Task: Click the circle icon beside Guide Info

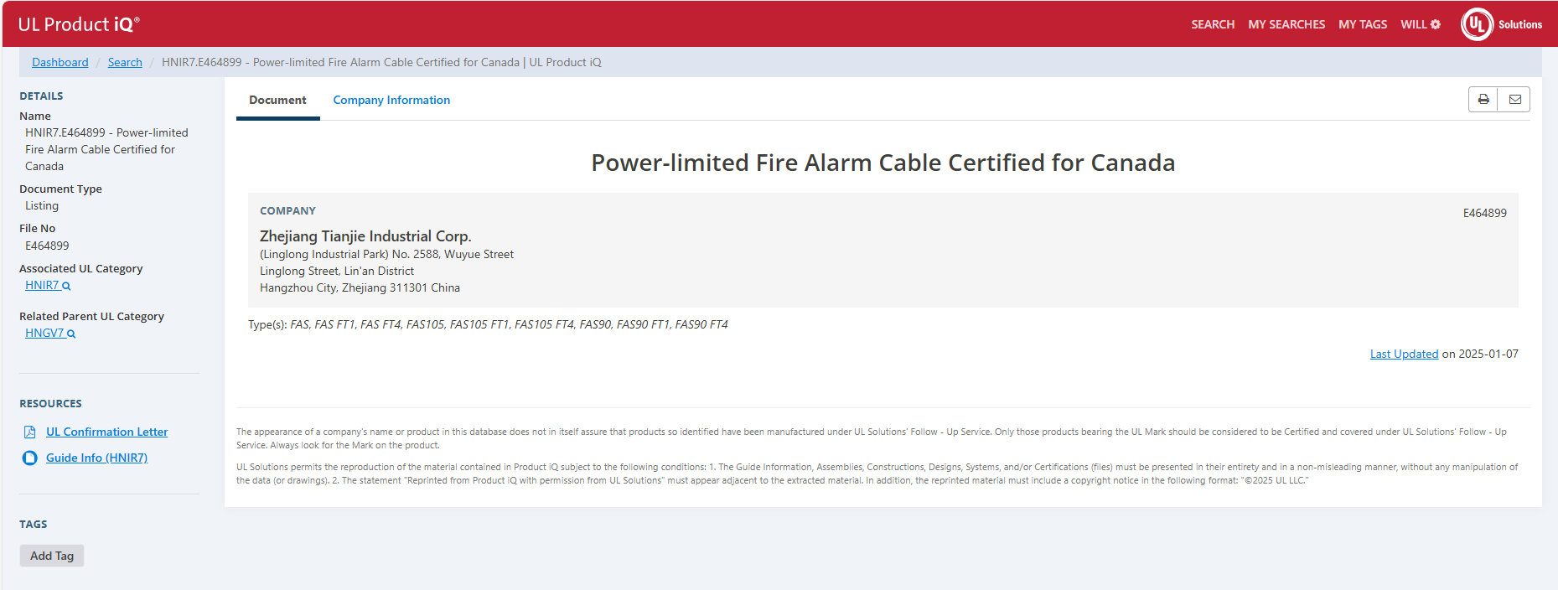Action: point(30,458)
